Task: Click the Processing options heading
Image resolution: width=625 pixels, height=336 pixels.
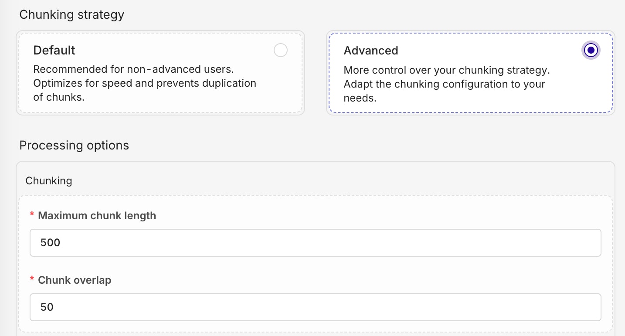Action: 74,145
